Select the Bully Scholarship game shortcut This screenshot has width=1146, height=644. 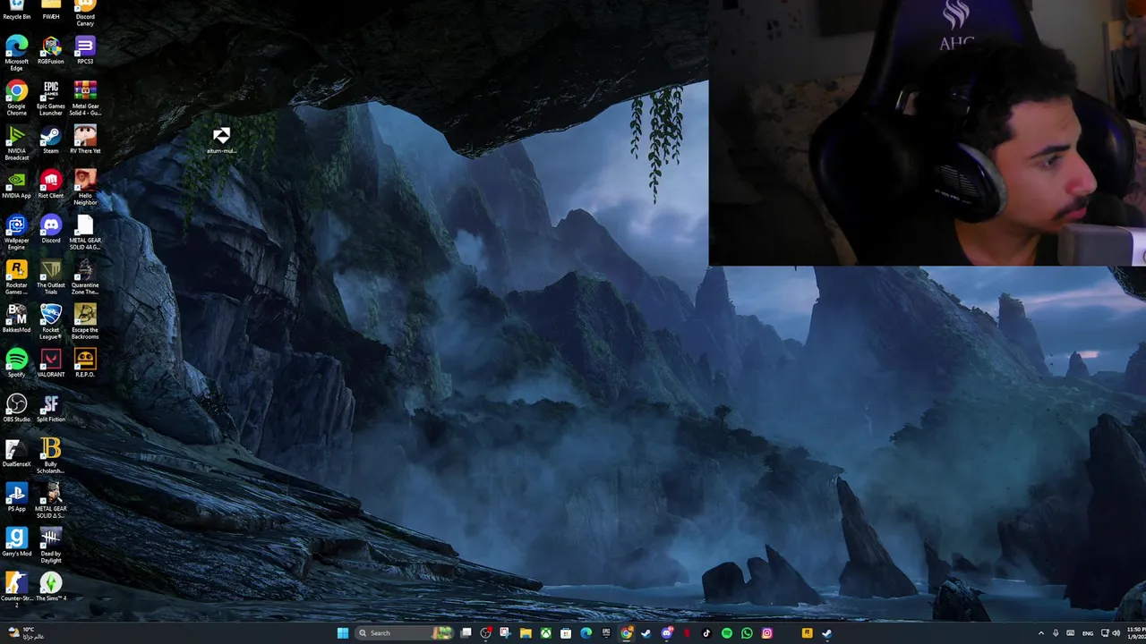51,455
